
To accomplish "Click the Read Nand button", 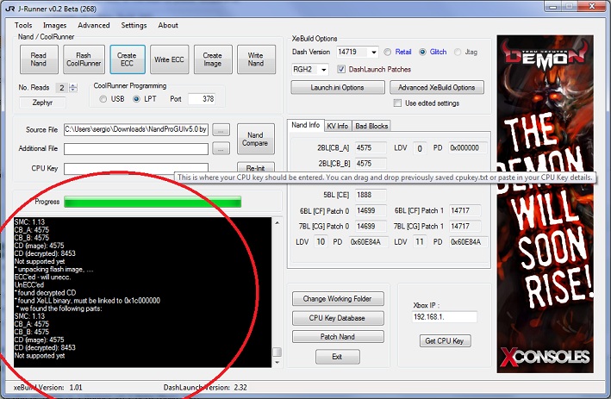I will 39,59.
